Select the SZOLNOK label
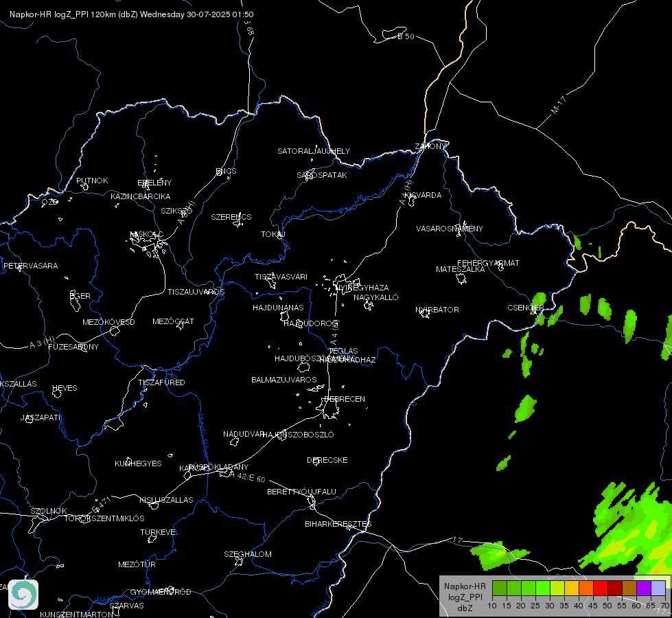This screenshot has width=672, height=618. [x=49, y=511]
